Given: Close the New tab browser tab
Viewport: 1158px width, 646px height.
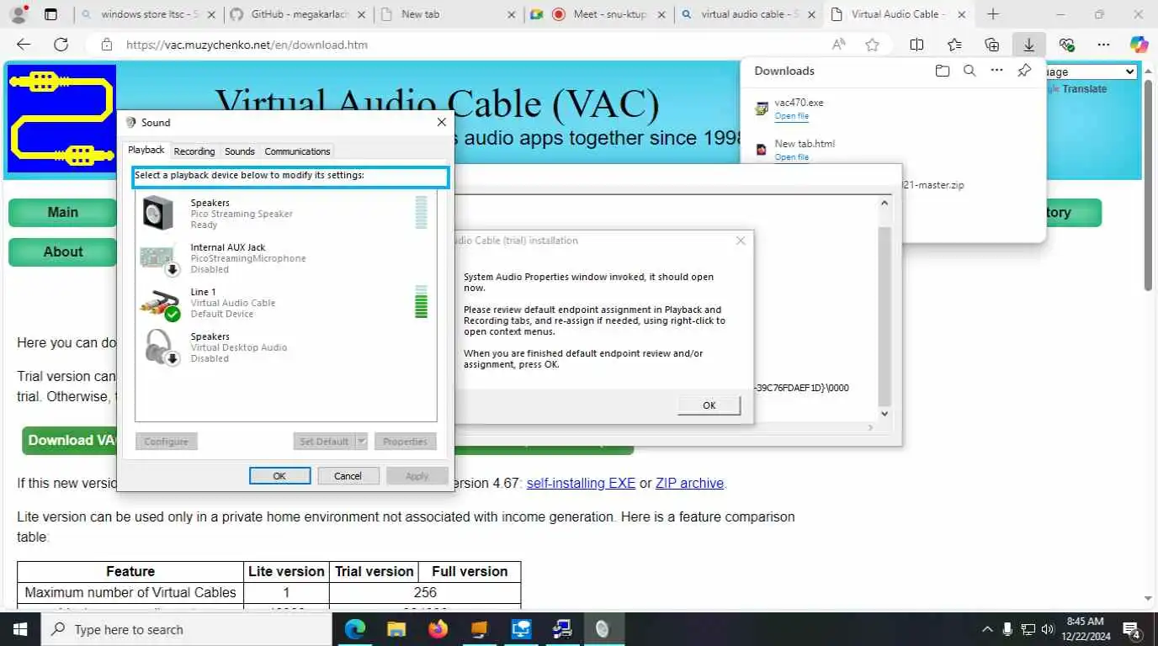Looking at the screenshot, I should pos(512,14).
